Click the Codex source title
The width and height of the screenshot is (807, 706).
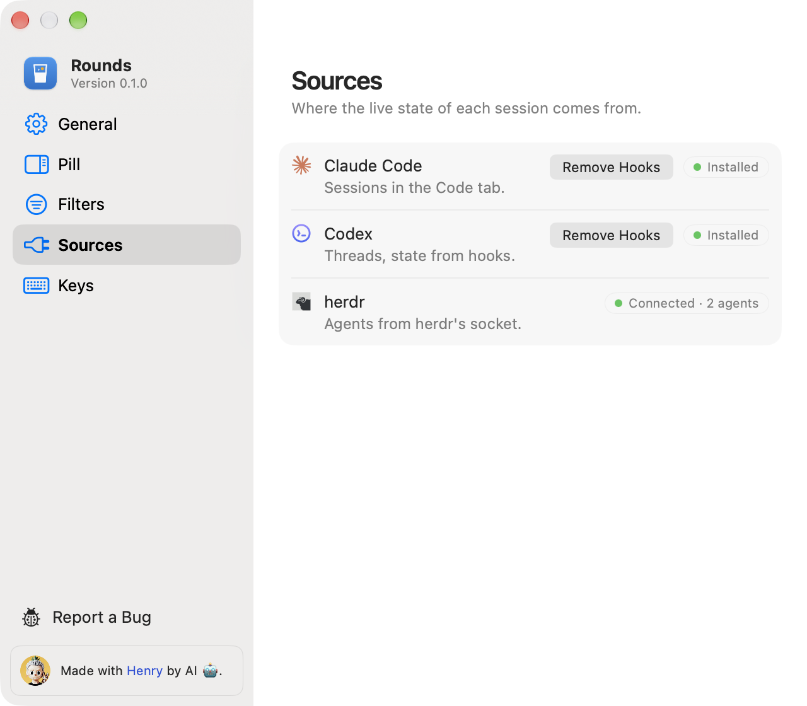coord(348,234)
